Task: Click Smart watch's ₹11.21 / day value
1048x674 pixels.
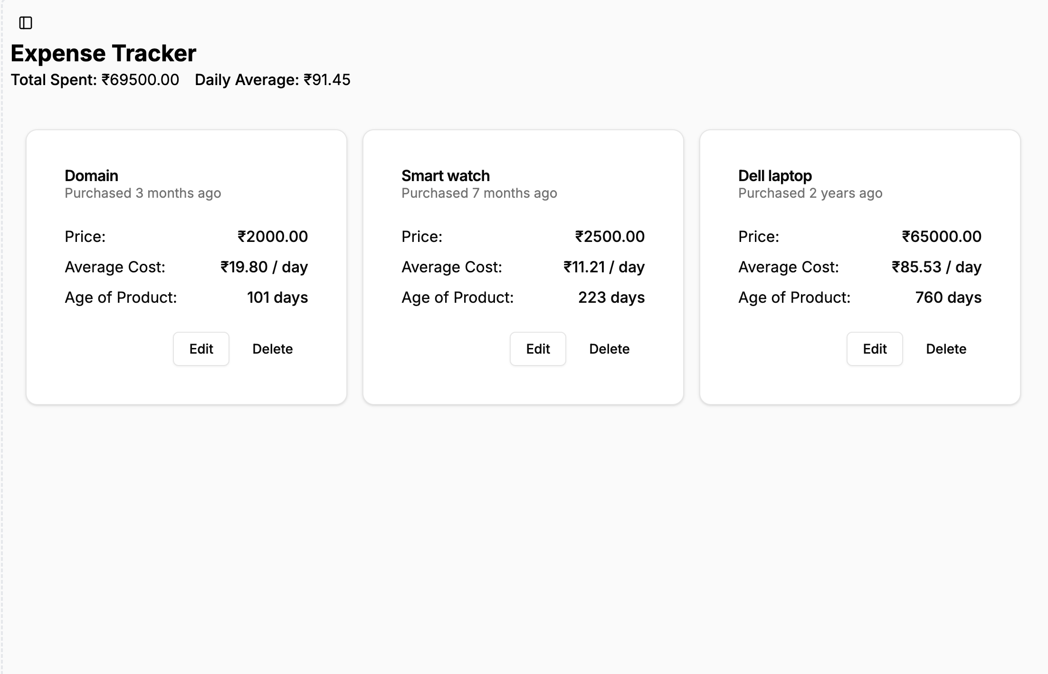Action: tap(604, 267)
